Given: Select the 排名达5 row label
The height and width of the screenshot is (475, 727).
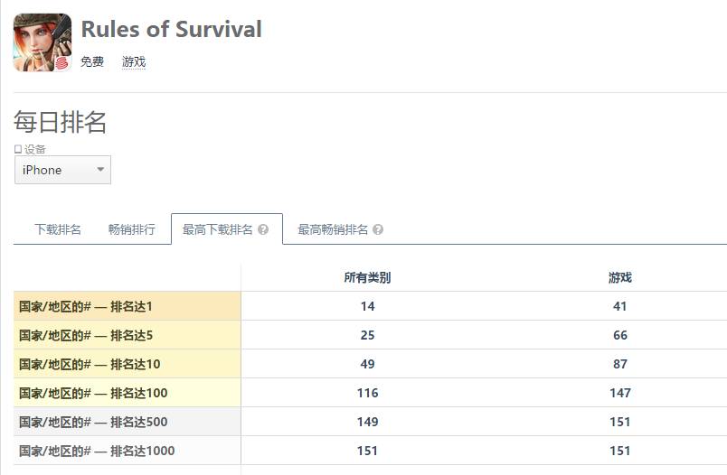Looking at the screenshot, I should [86, 335].
